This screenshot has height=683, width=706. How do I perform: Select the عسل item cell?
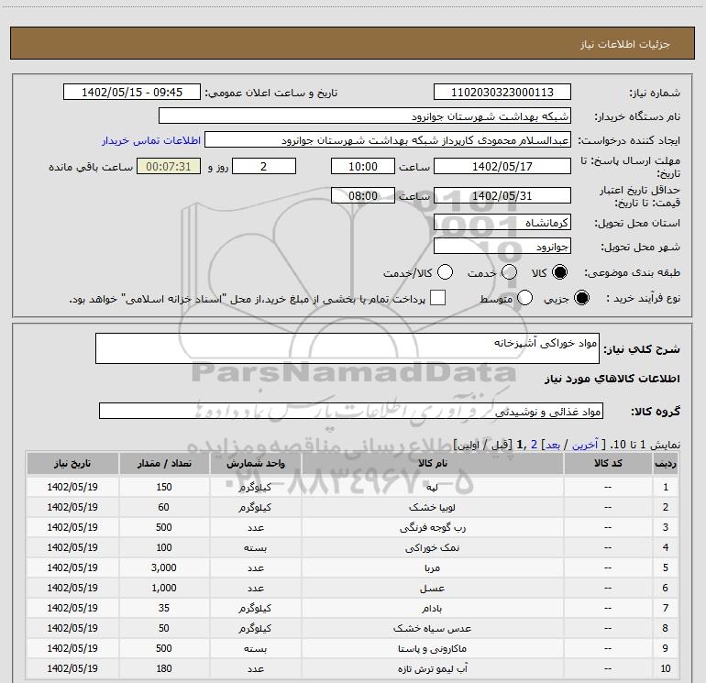coord(432,588)
